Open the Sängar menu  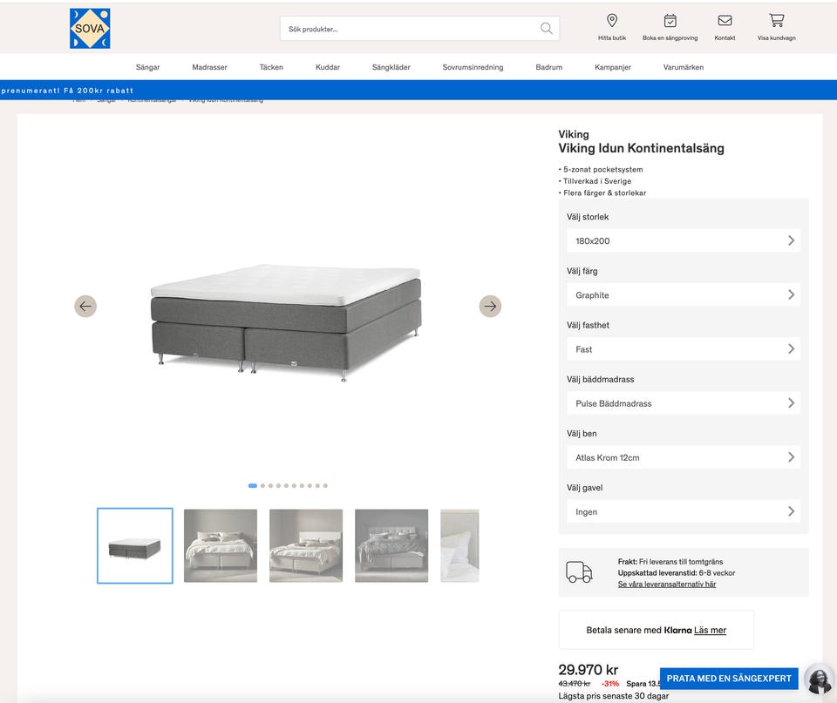[147, 67]
